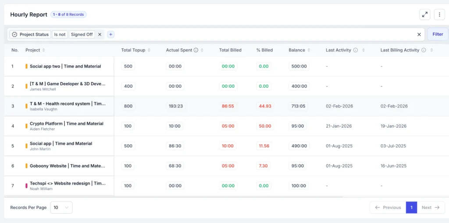449x223 pixels.
Task: Click the % Billed value 50.00
Action: 265,126
